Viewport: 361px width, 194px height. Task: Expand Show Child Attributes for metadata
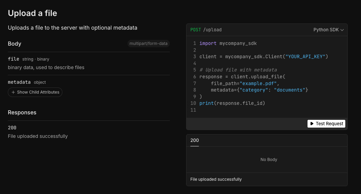(35, 92)
